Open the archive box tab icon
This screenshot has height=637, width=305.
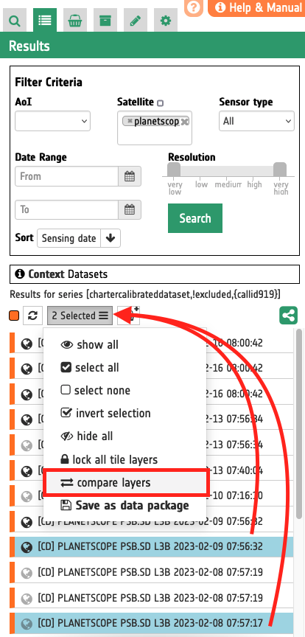point(105,21)
